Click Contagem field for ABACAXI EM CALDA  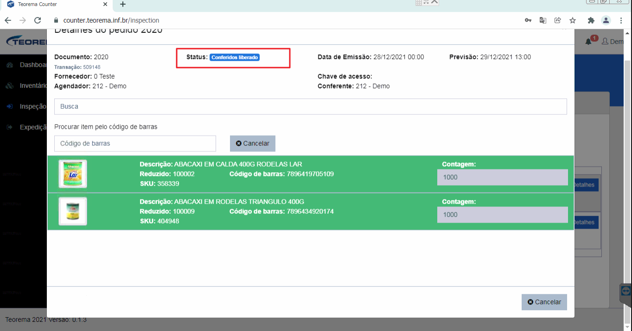pos(502,177)
